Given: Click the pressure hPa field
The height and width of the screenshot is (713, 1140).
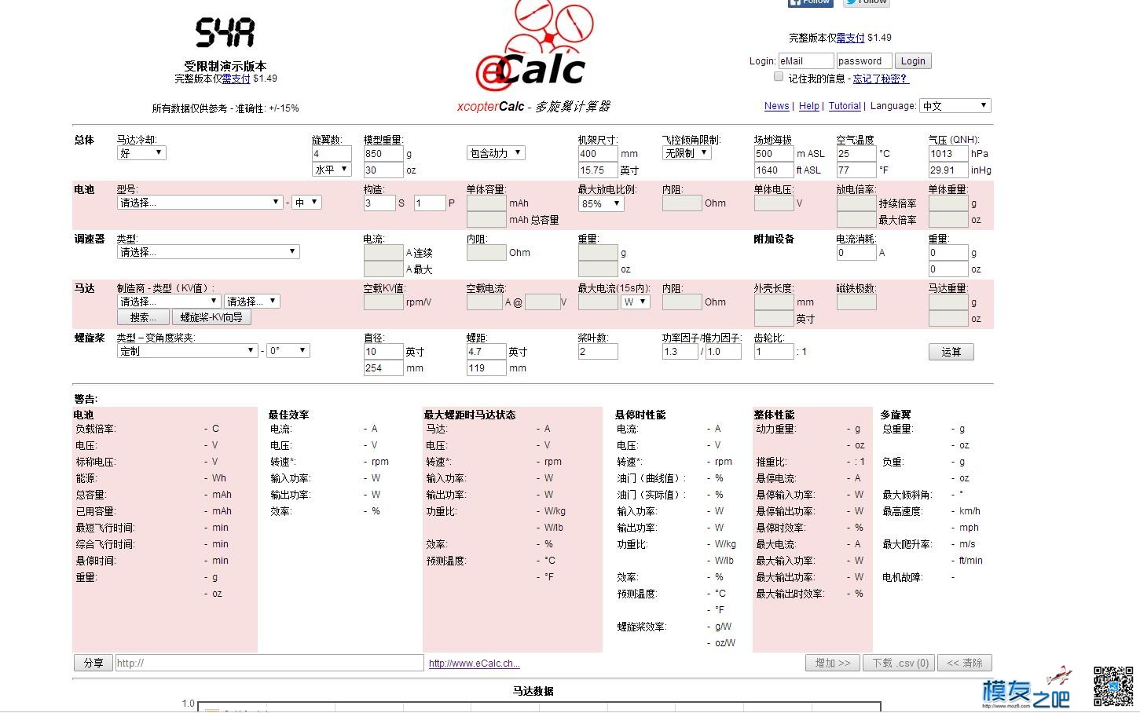Looking at the screenshot, I should pos(948,154).
